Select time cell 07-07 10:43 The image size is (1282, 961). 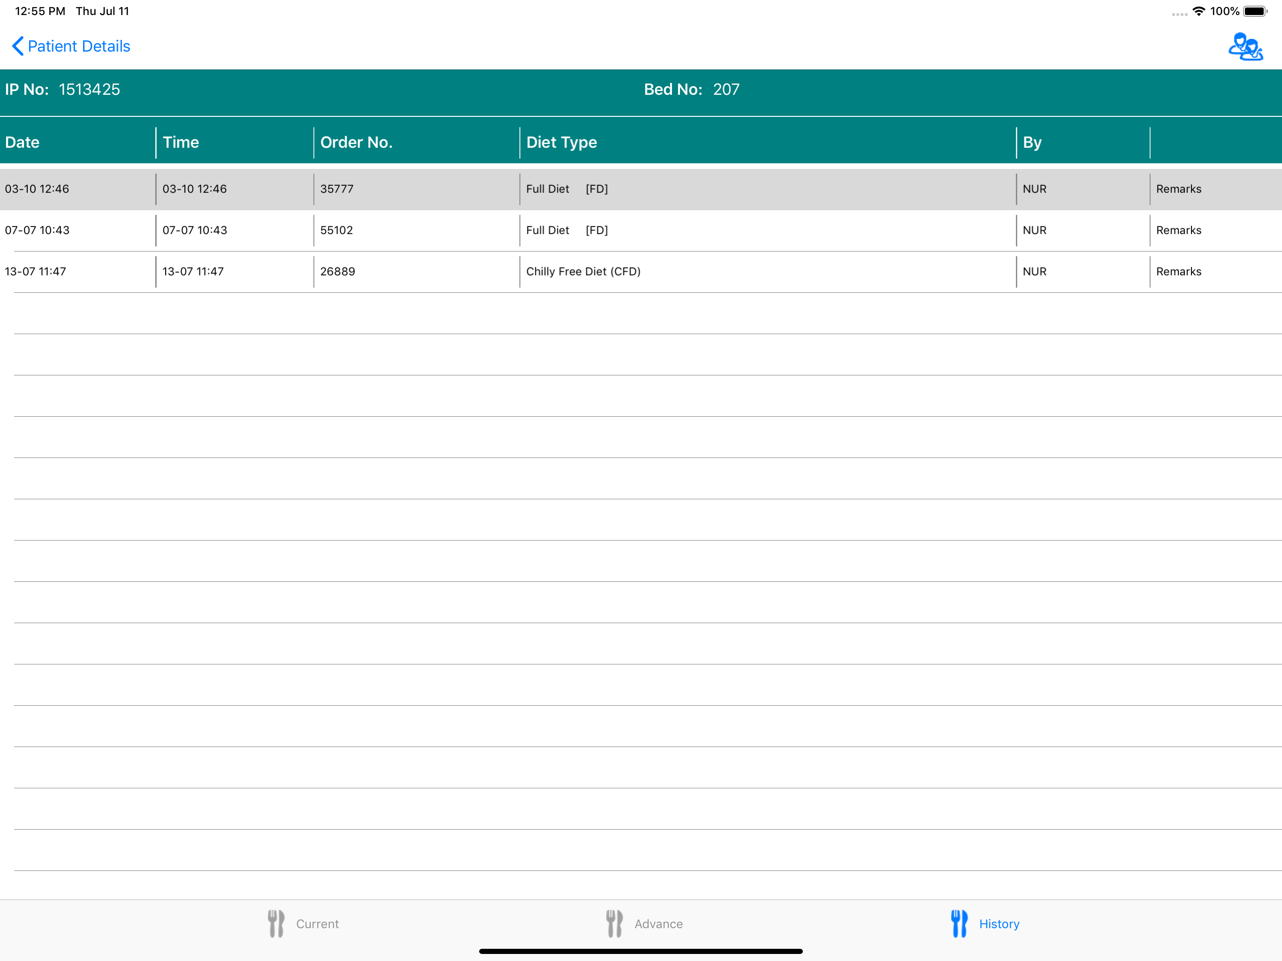point(195,230)
